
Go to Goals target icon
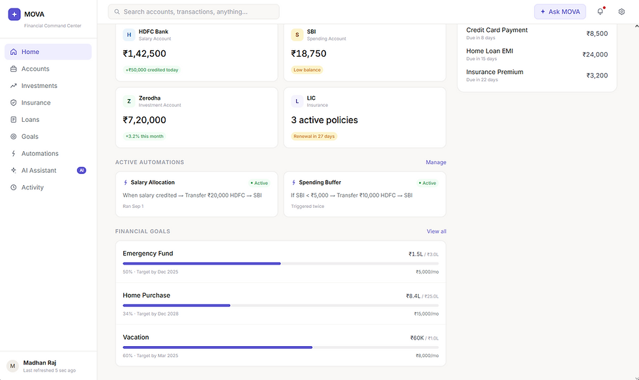(14, 136)
